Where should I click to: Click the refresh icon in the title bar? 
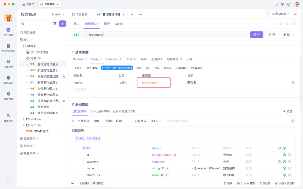tap(276, 4)
